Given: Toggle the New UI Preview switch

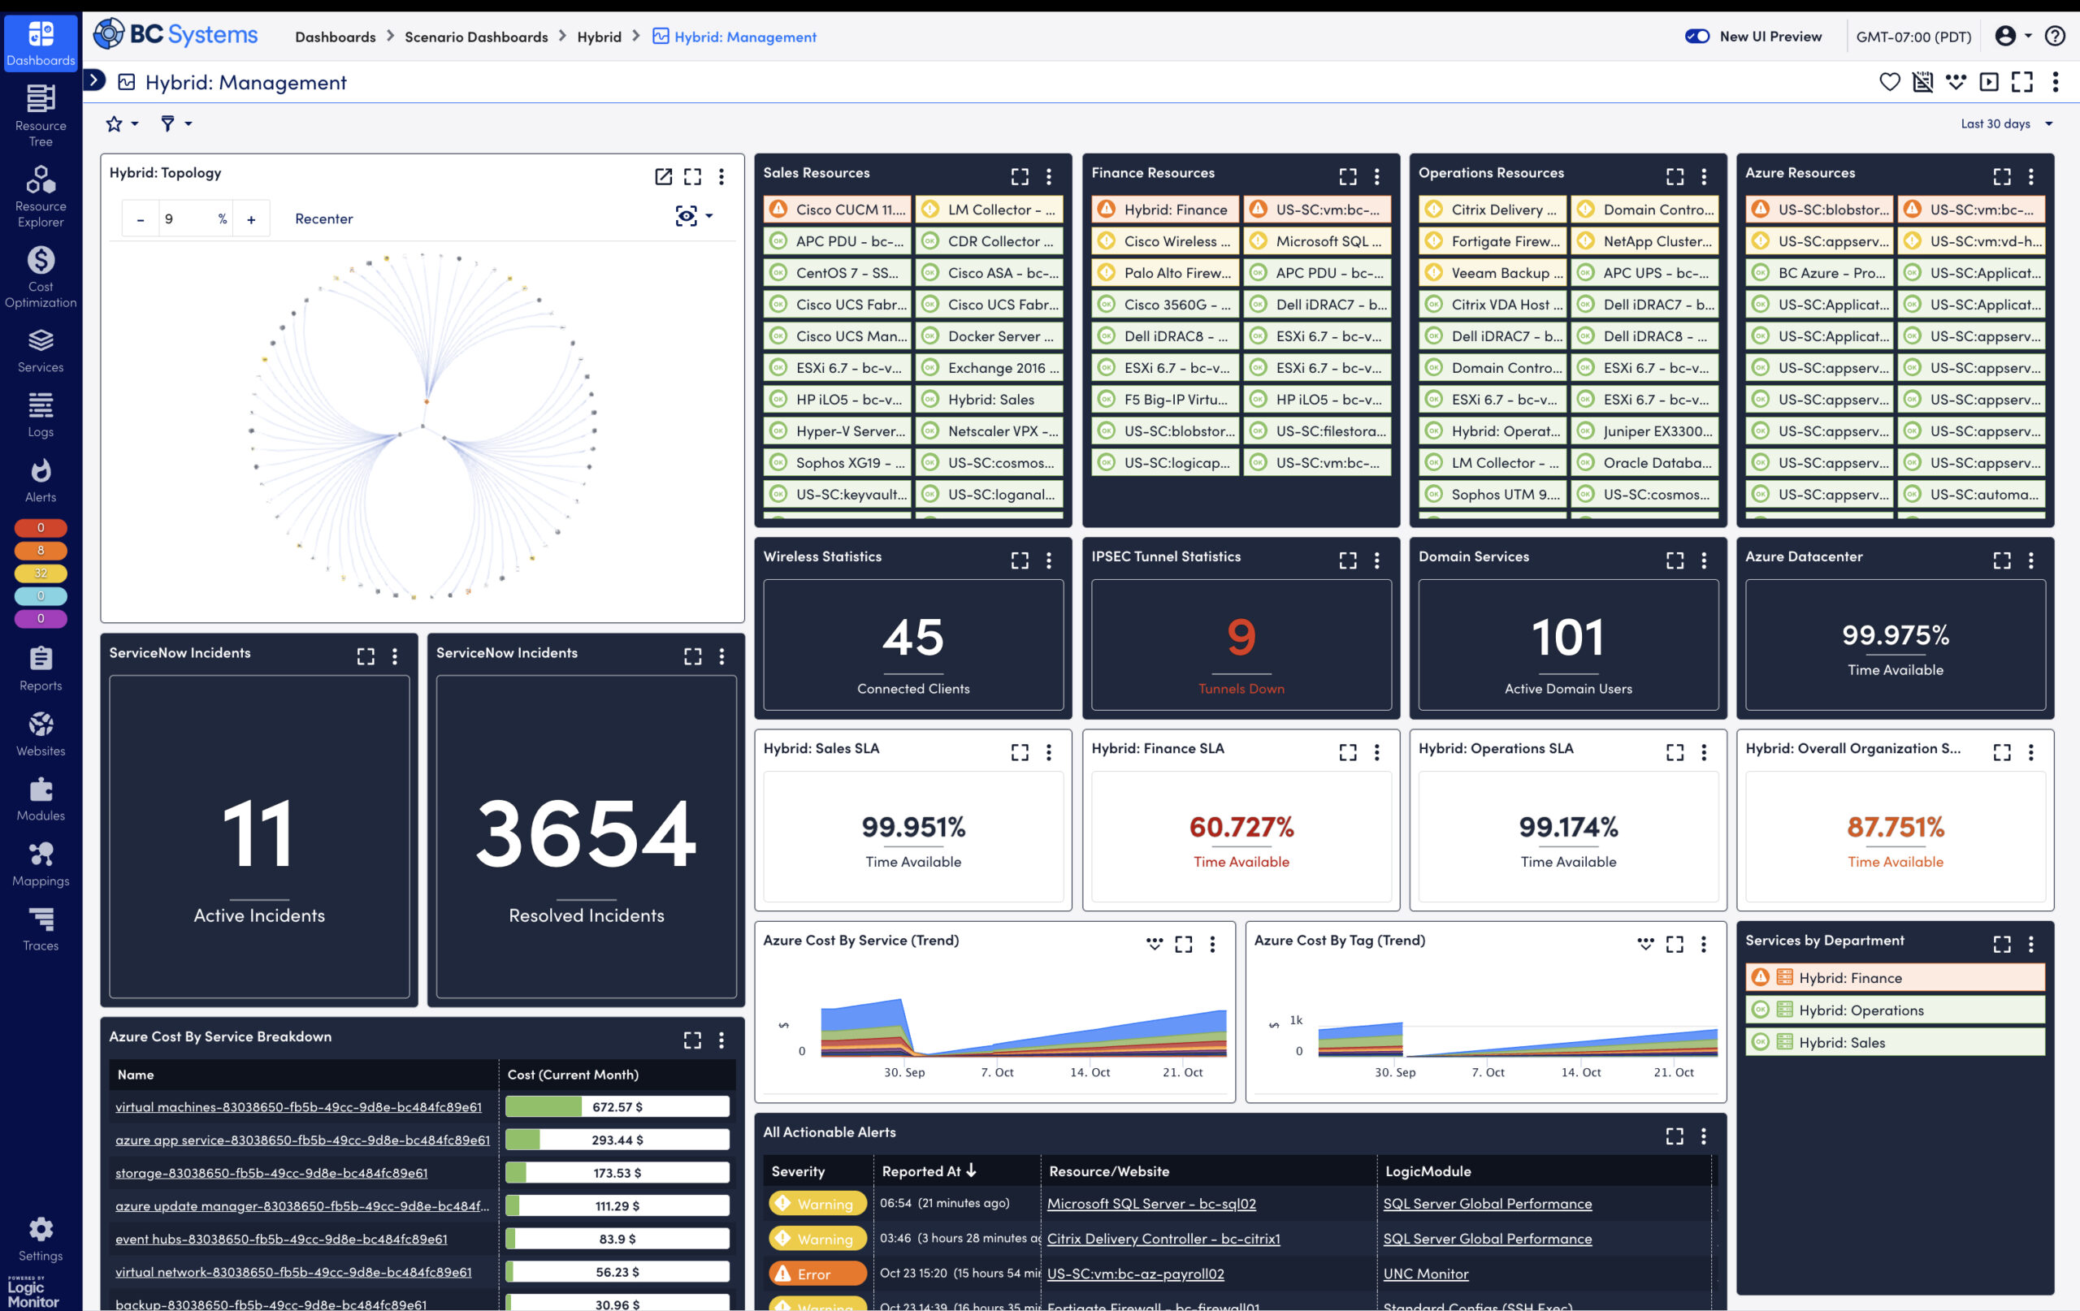Looking at the screenshot, I should pos(1696,37).
